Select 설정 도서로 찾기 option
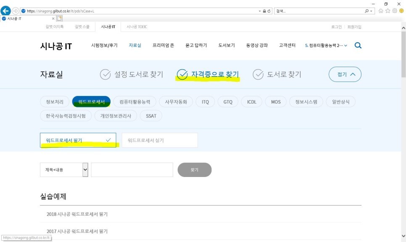 point(132,74)
